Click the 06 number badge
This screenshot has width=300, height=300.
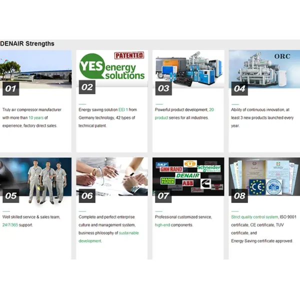(87, 195)
